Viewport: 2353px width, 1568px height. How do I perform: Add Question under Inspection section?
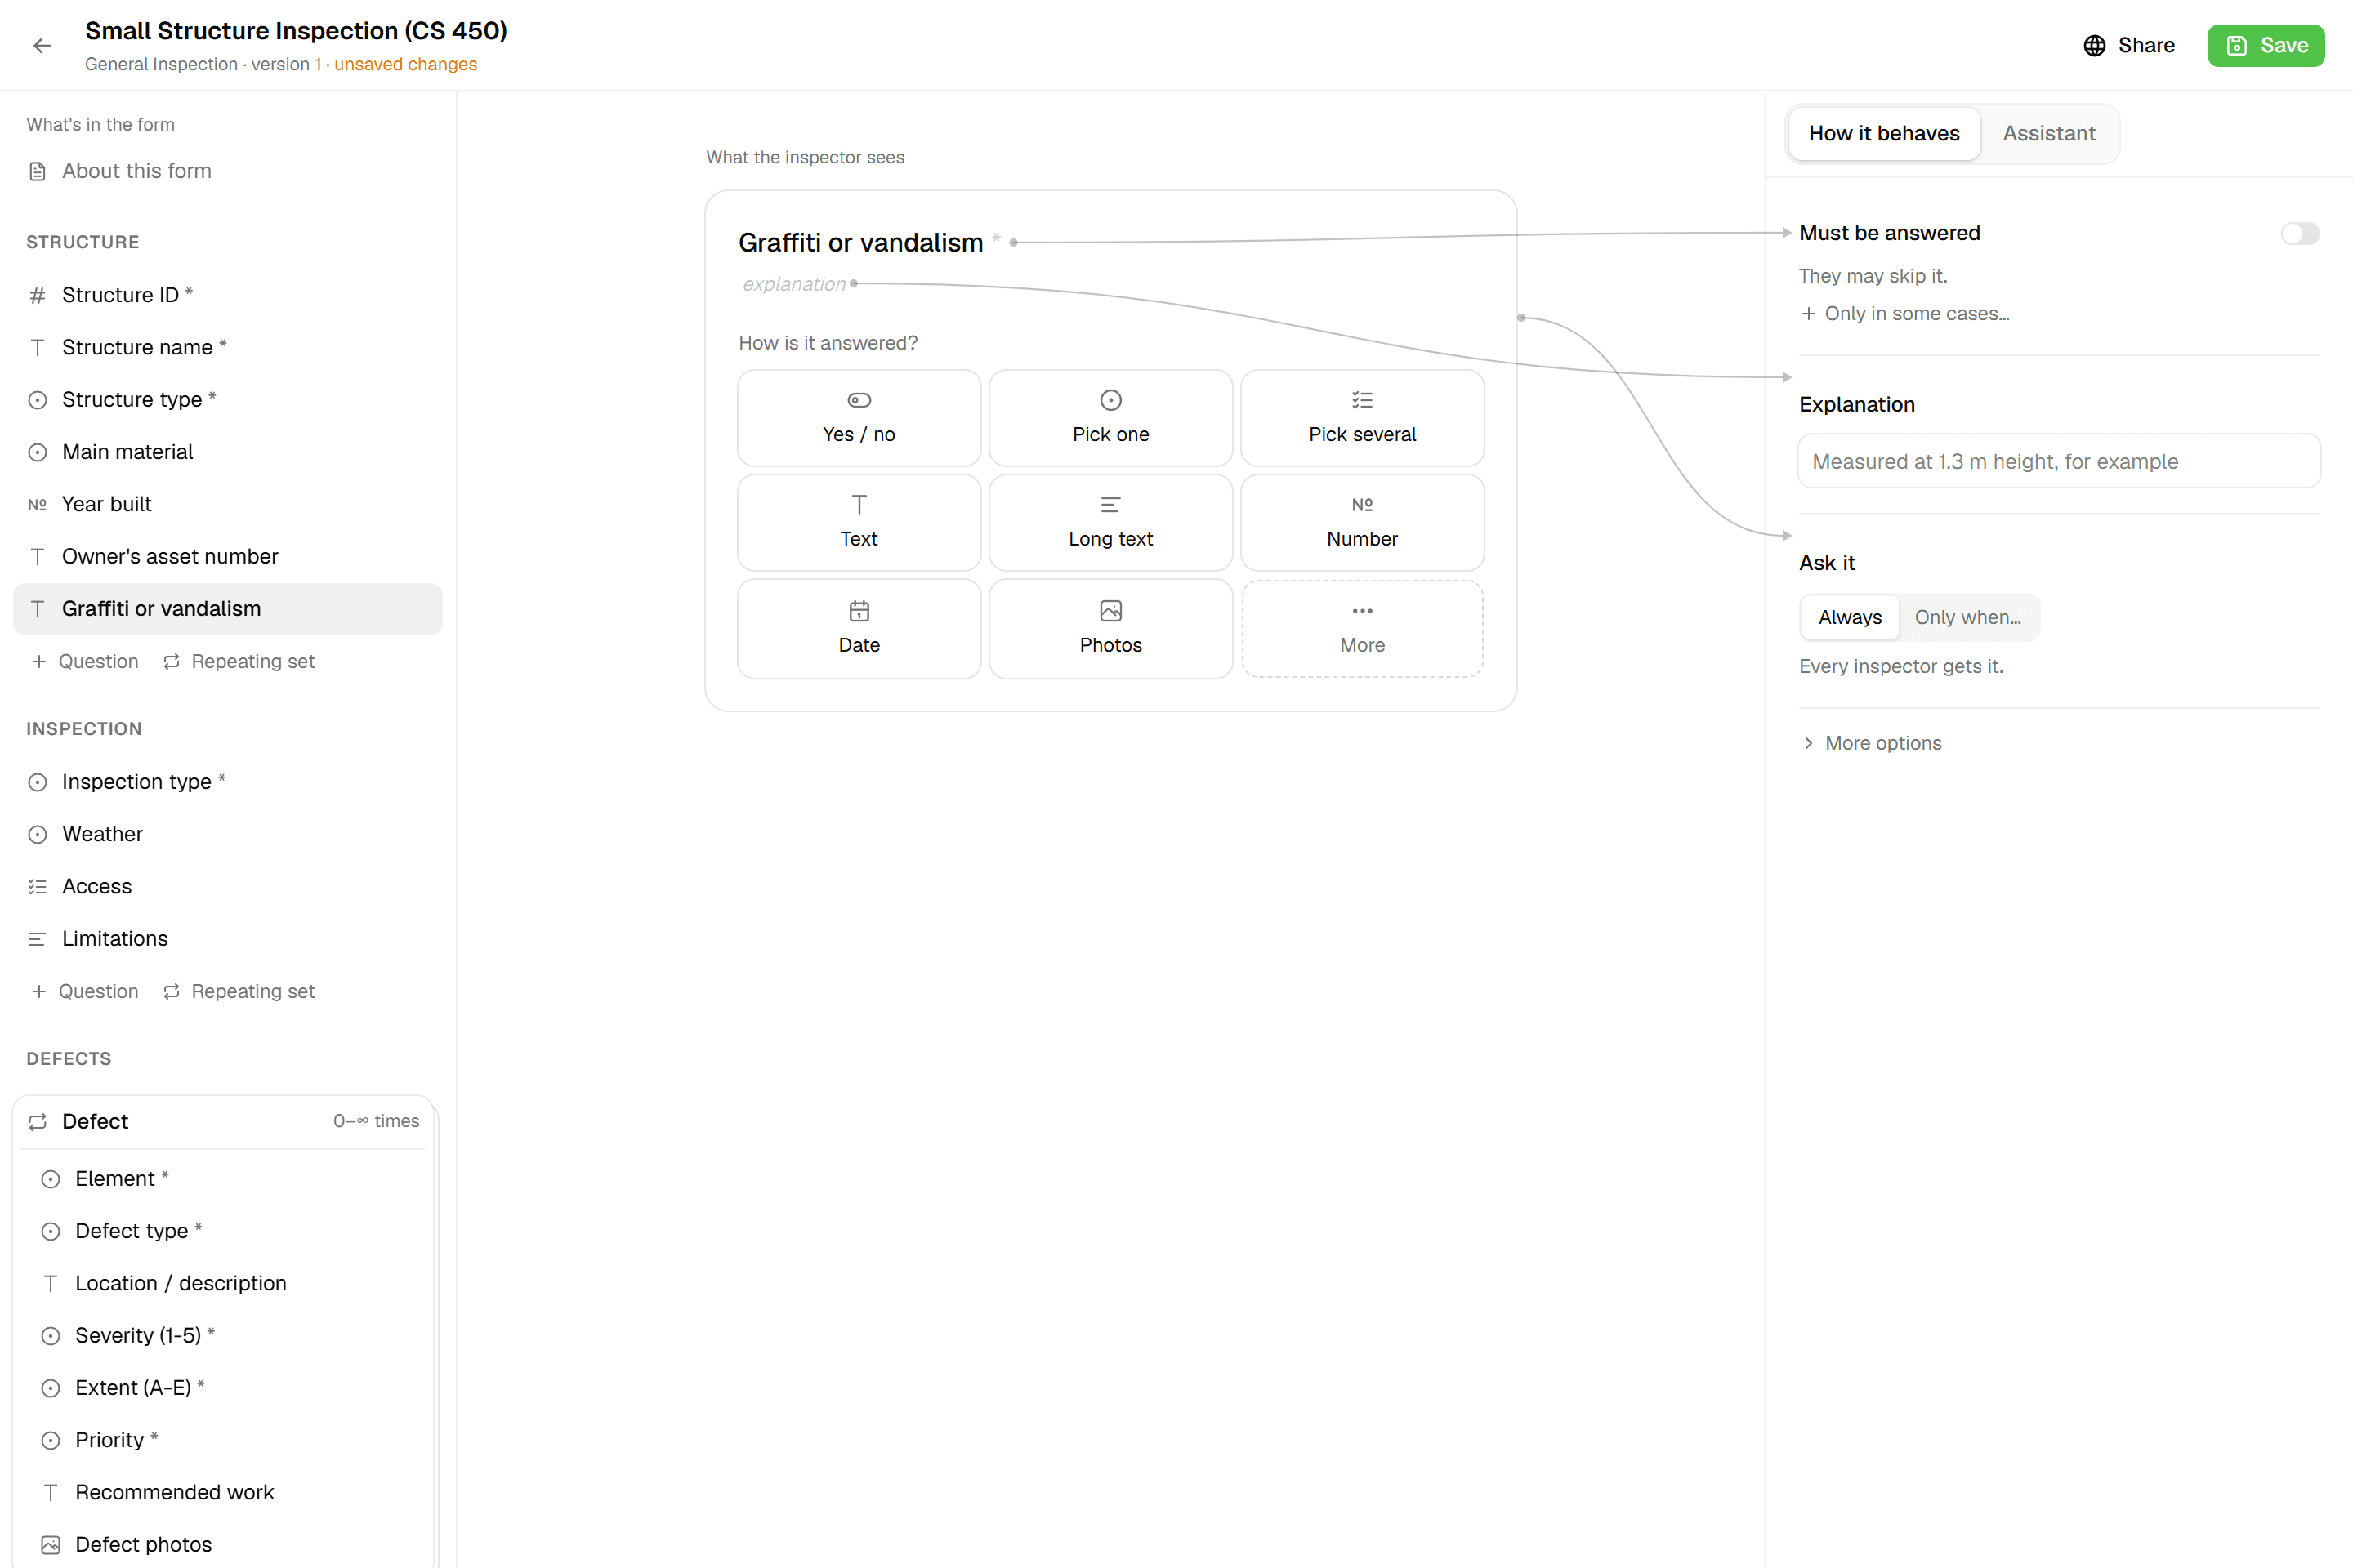tap(85, 991)
